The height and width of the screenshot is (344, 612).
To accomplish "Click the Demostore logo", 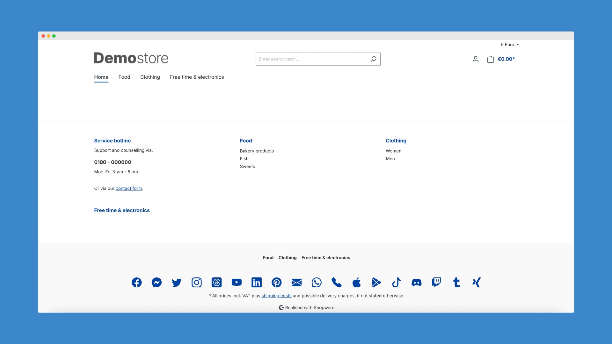I will click(x=131, y=58).
